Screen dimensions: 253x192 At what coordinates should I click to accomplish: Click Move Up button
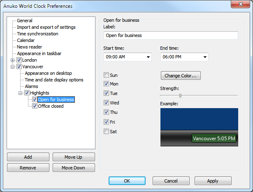coord(74,157)
